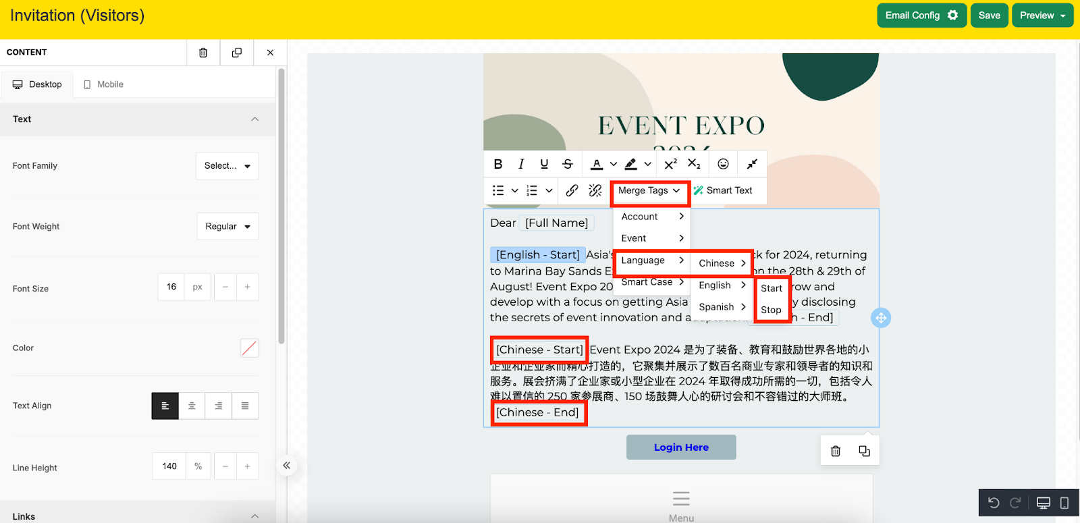Screen dimensions: 1080x523
Task: Select Chinese in the language submenu
Action: click(x=722, y=263)
